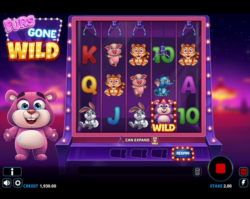Mute the game sound
250x199 pixels.
click(7, 183)
